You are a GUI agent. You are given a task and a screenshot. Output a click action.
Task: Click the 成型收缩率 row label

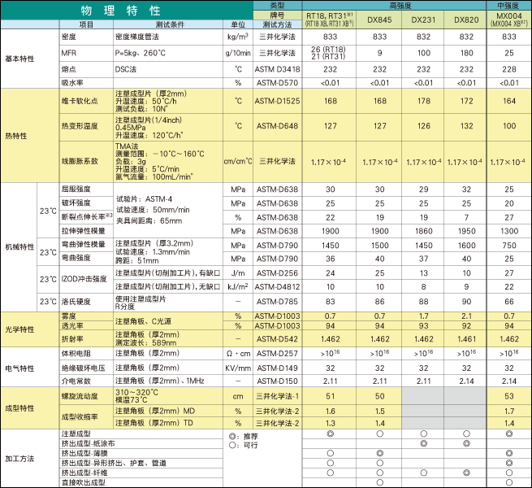80,416
